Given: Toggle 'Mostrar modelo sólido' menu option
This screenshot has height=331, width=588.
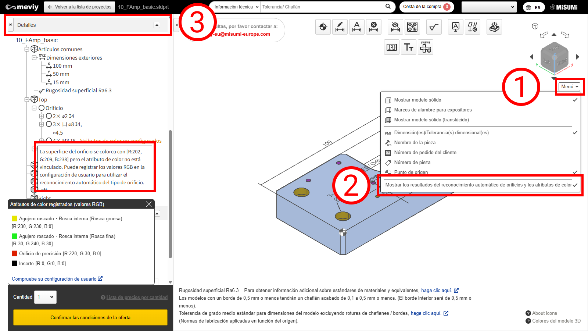Looking at the screenshot, I should pyautogui.click(x=417, y=100).
